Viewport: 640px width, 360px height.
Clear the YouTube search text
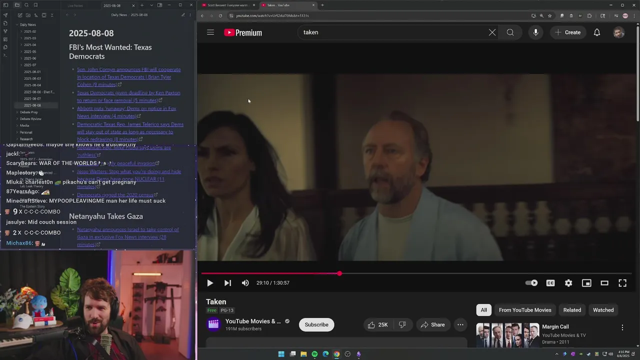(492, 32)
